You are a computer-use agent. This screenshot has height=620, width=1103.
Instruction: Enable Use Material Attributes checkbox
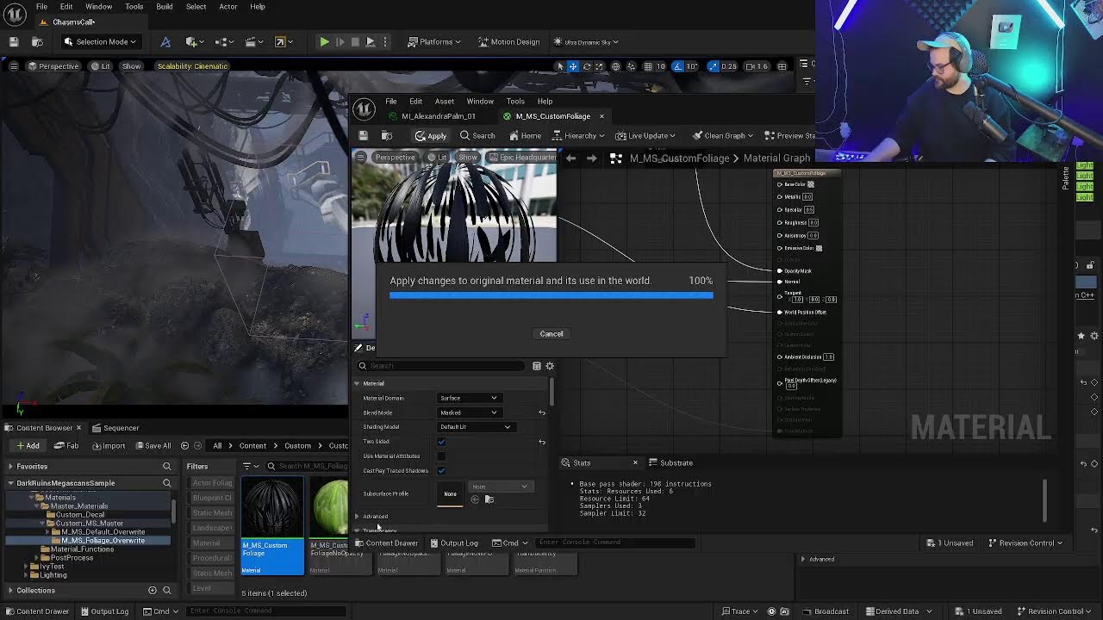click(441, 456)
